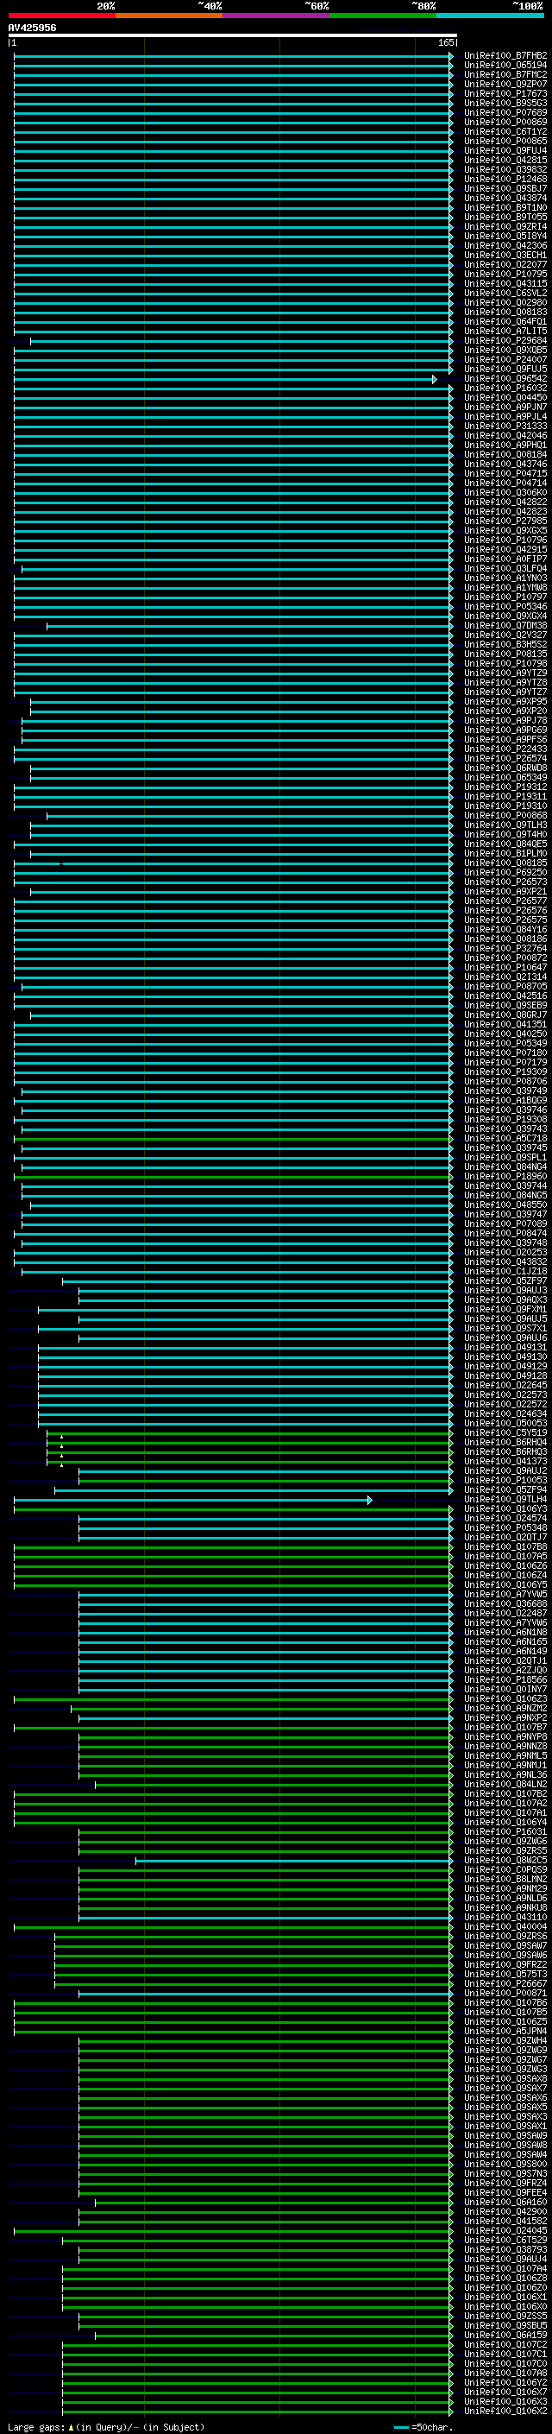Select hit label UniRef100_Q9TLH3

coord(505,825)
